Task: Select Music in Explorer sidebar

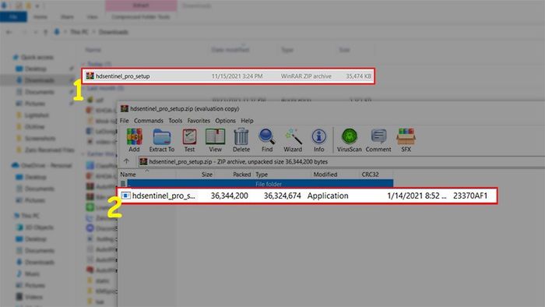Action: (x=32, y=273)
